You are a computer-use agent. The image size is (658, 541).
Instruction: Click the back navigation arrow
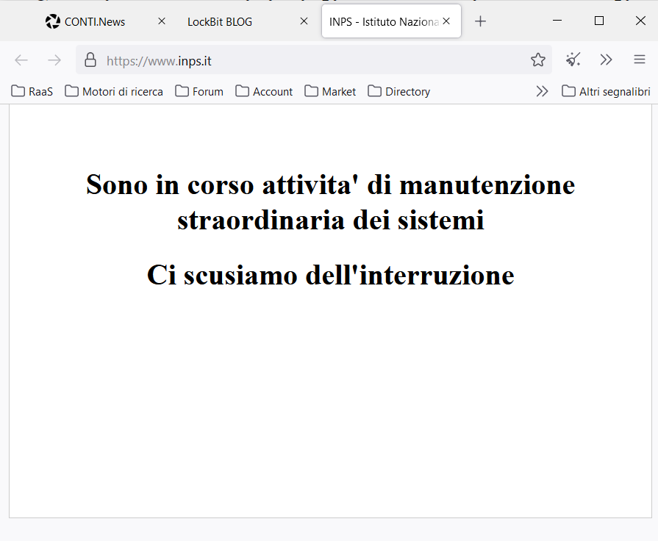(21, 60)
